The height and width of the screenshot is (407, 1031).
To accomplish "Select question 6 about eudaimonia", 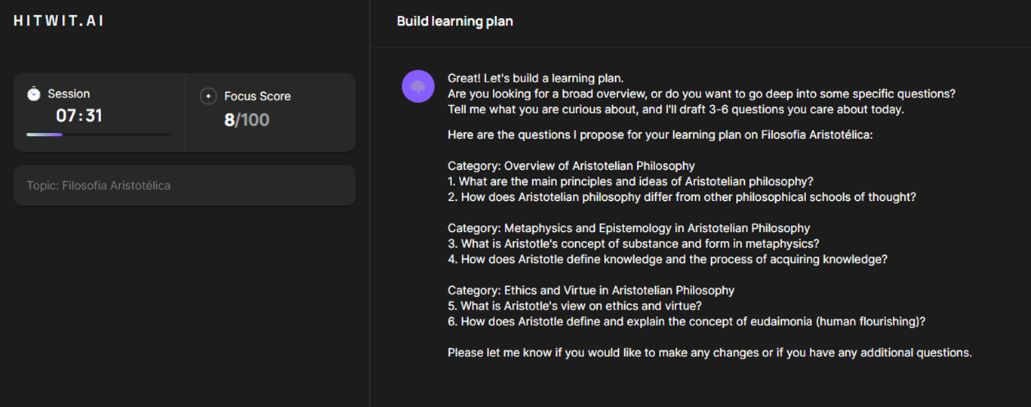I will [x=686, y=322].
